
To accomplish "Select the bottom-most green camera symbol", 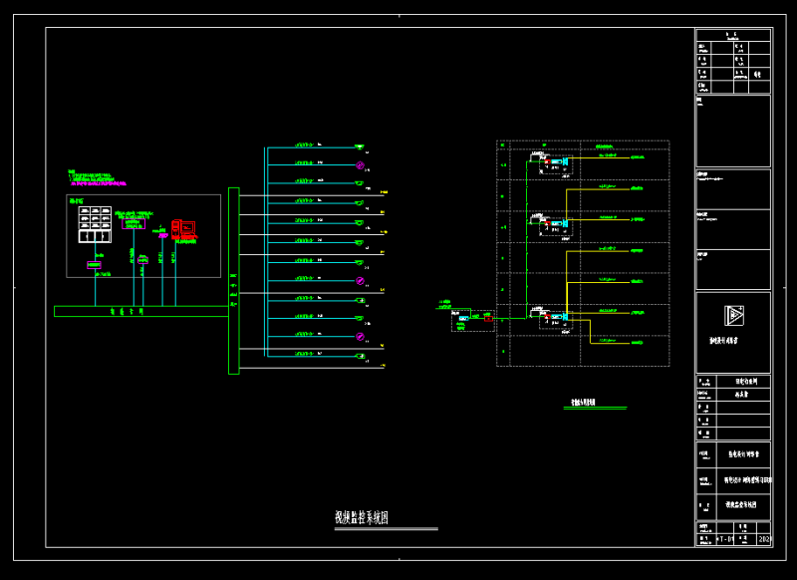I will coord(361,355).
